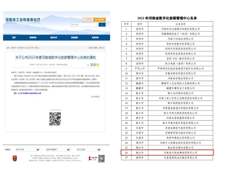Select the cell 新乡制药股份有限公司
Viewport: 225px width, 173px height.
pos(181,103)
